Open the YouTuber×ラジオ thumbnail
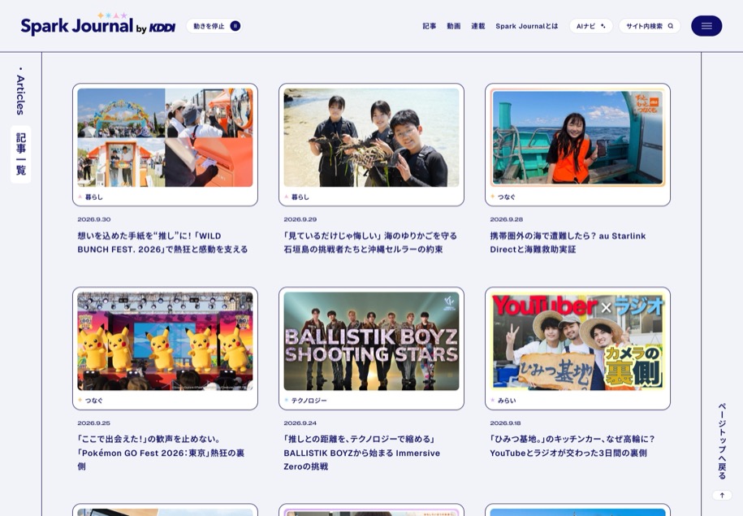743x516 pixels. pyautogui.click(x=577, y=341)
